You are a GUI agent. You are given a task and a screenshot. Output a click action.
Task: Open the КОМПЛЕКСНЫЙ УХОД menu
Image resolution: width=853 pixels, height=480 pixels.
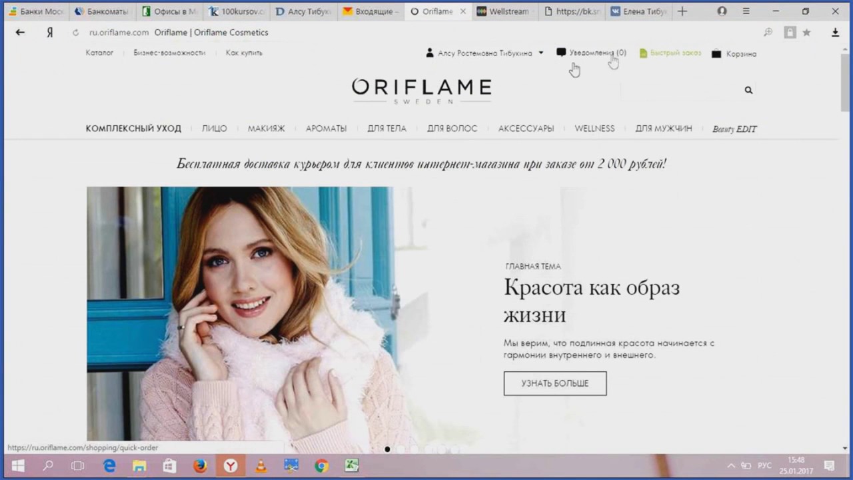[x=133, y=129]
